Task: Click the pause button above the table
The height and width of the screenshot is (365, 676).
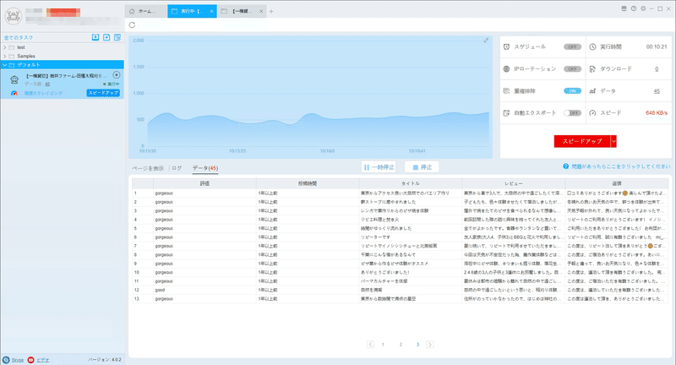Action: pos(379,167)
